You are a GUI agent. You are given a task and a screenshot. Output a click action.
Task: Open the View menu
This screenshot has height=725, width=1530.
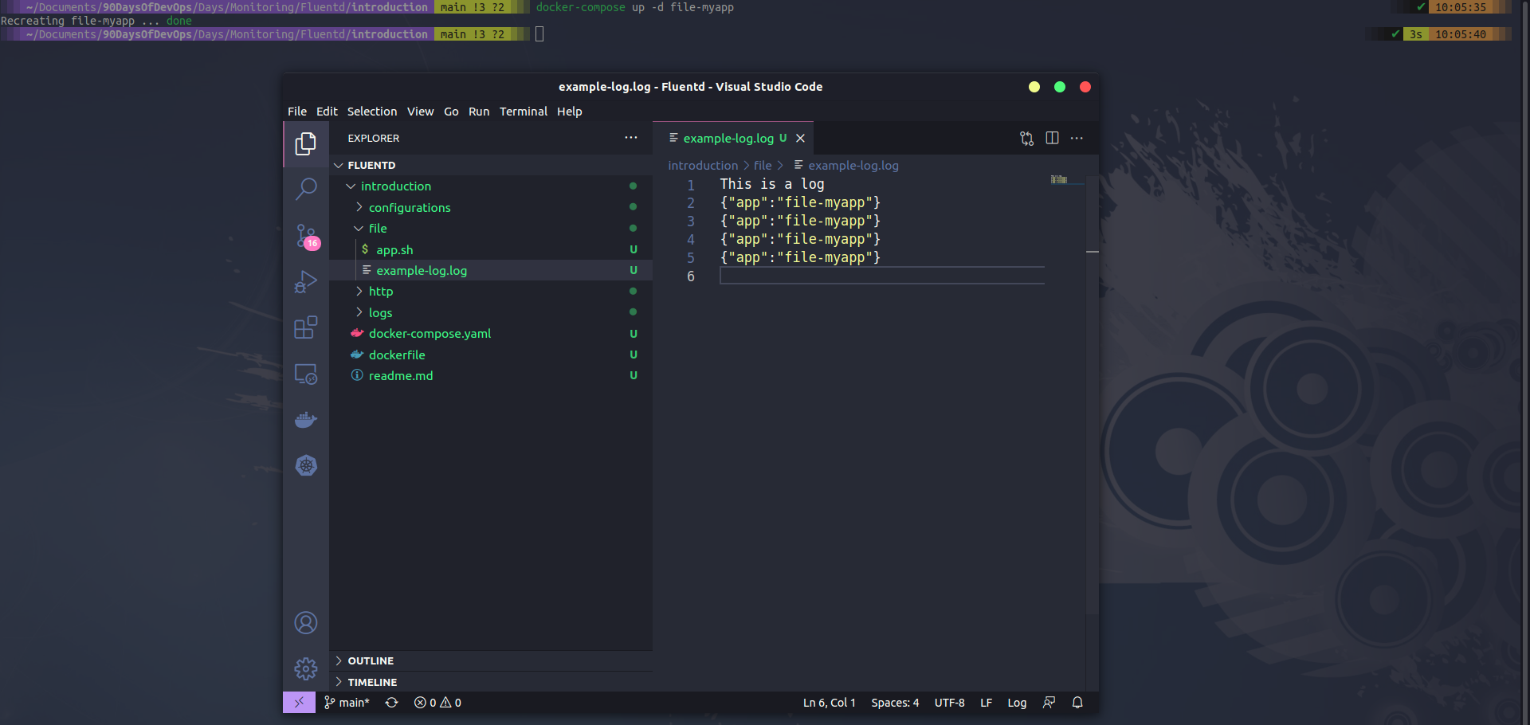420,112
